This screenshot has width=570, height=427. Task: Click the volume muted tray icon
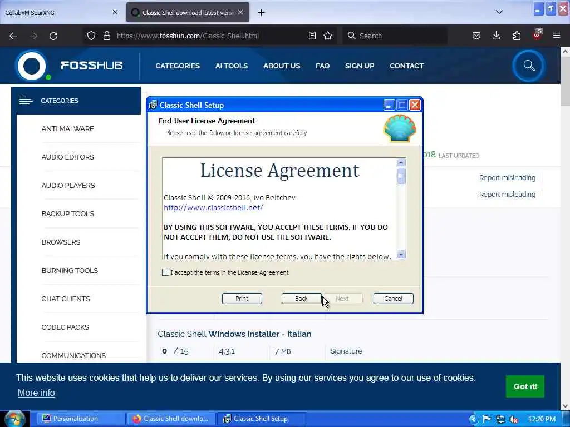tap(514, 419)
